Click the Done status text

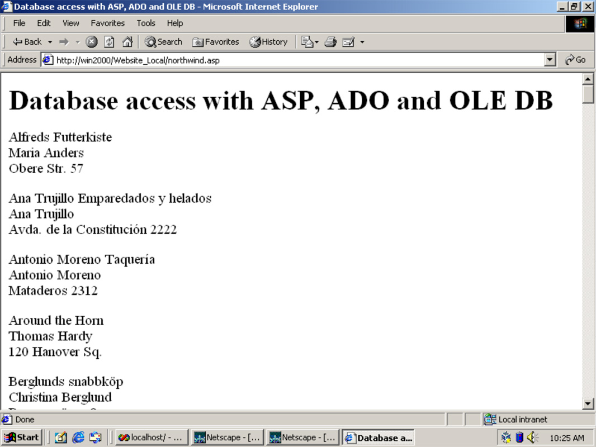(25, 420)
